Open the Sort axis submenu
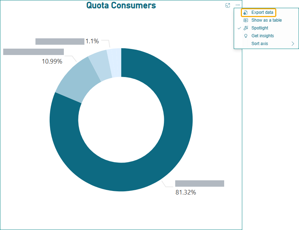 click(x=266, y=44)
